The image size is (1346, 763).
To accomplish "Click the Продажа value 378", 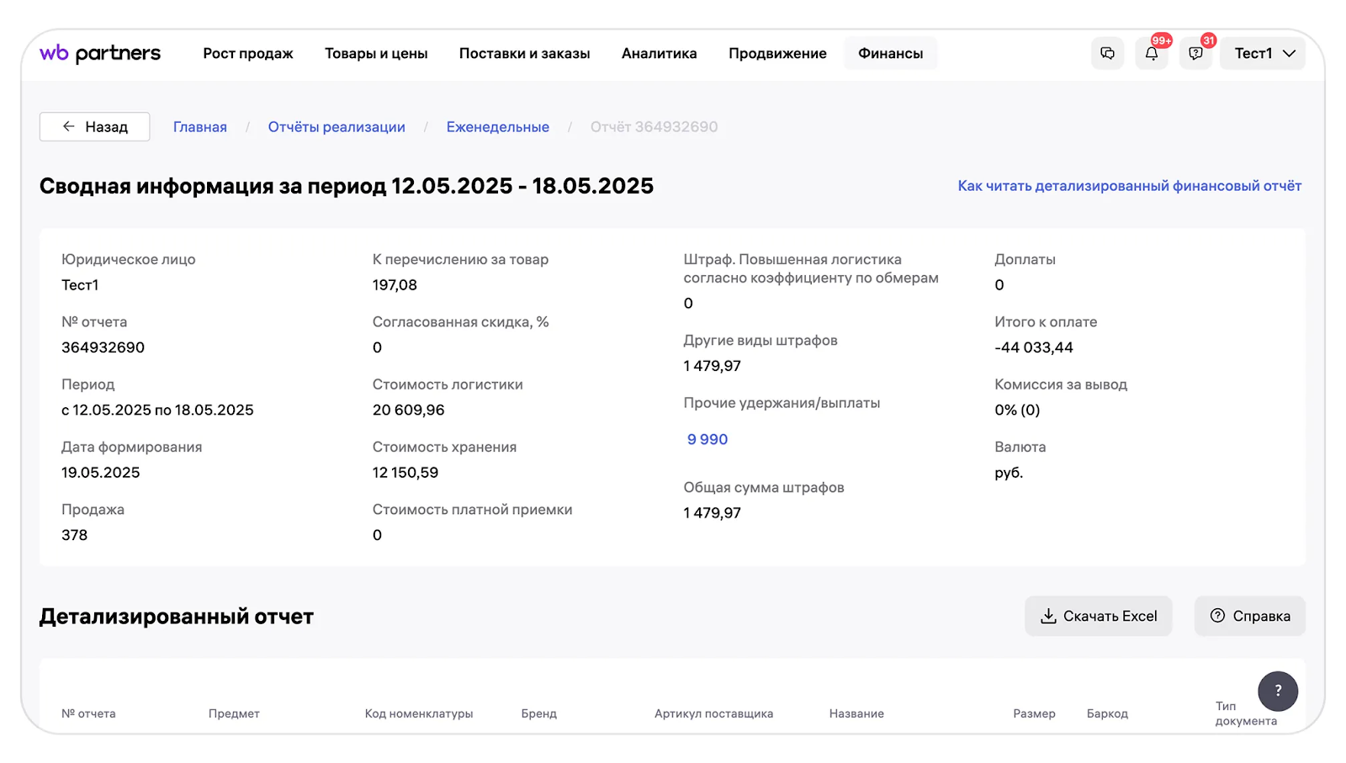I will tap(75, 535).
